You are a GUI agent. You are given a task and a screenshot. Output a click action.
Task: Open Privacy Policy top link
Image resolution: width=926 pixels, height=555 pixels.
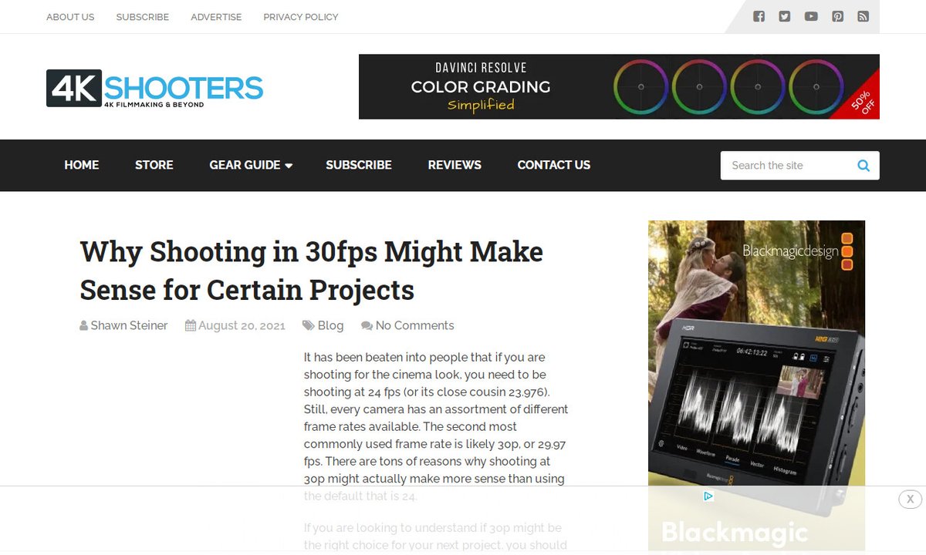click(301, 17)
